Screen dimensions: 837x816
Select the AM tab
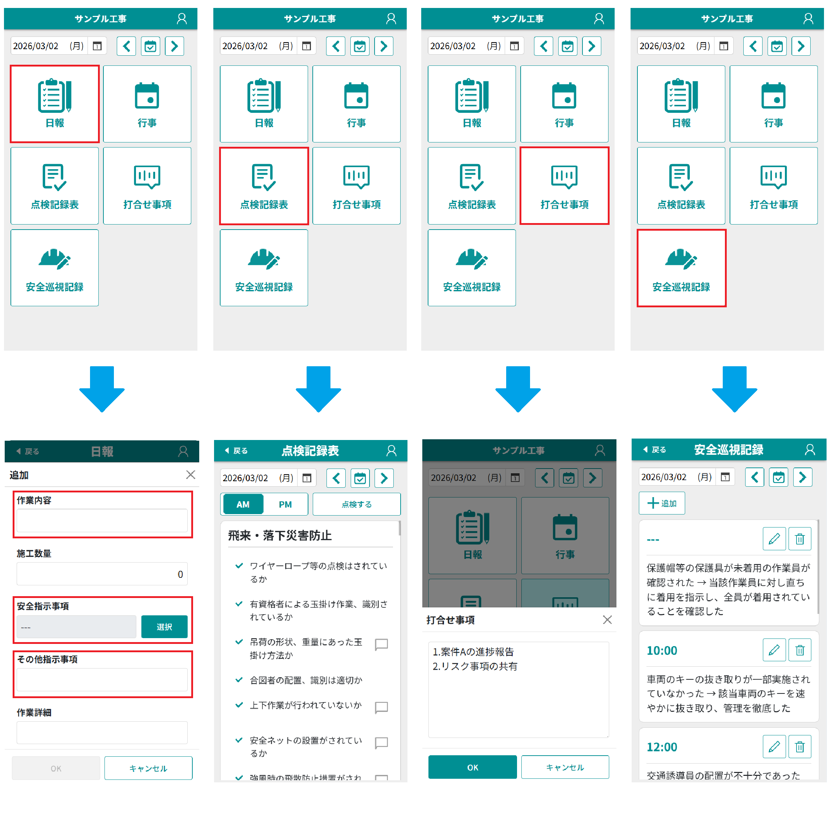coord(243,504)
